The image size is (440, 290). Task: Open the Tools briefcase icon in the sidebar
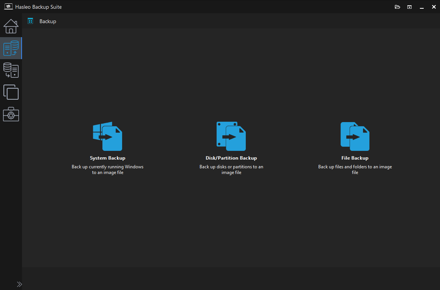[11, 114]
